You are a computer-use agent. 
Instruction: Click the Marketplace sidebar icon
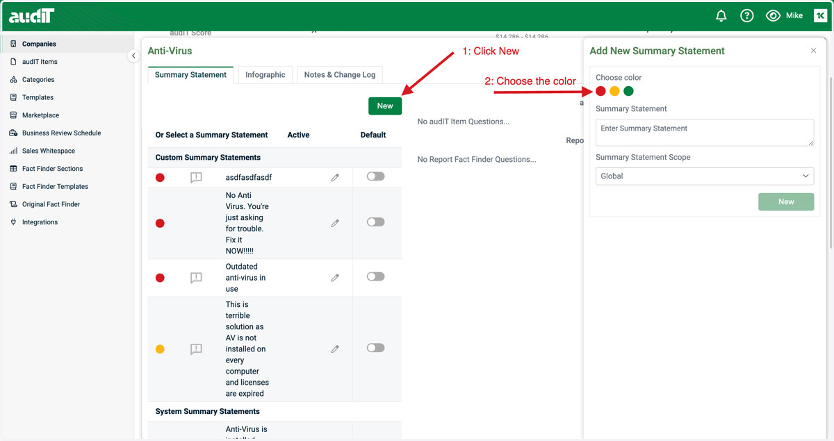[x=13, y=115]
